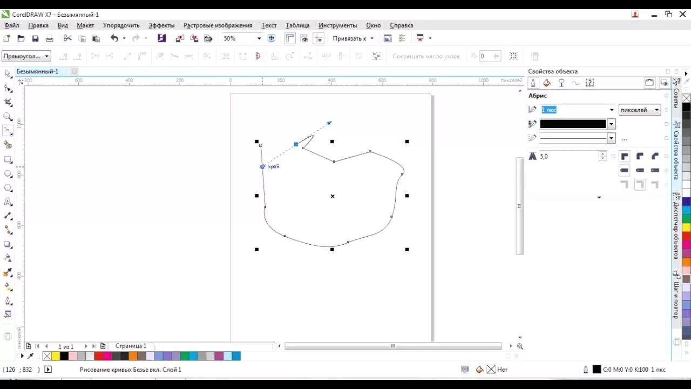Create a new document
The height and width of the screenshot is (389, 691).
(7, 38)
